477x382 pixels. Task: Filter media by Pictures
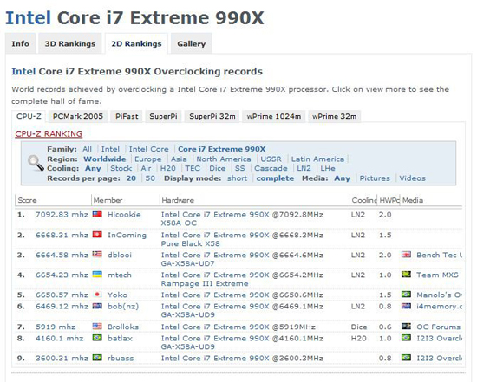tap(375, 178)
